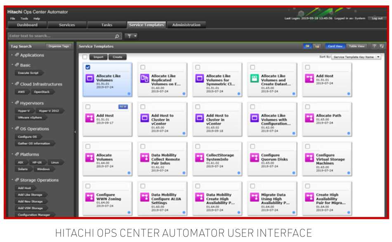Viewport: 392px width, 242px height.
Task: Click the Data Mobility Collect Remote Pair Infos icon
Action: tap(145, 158)
